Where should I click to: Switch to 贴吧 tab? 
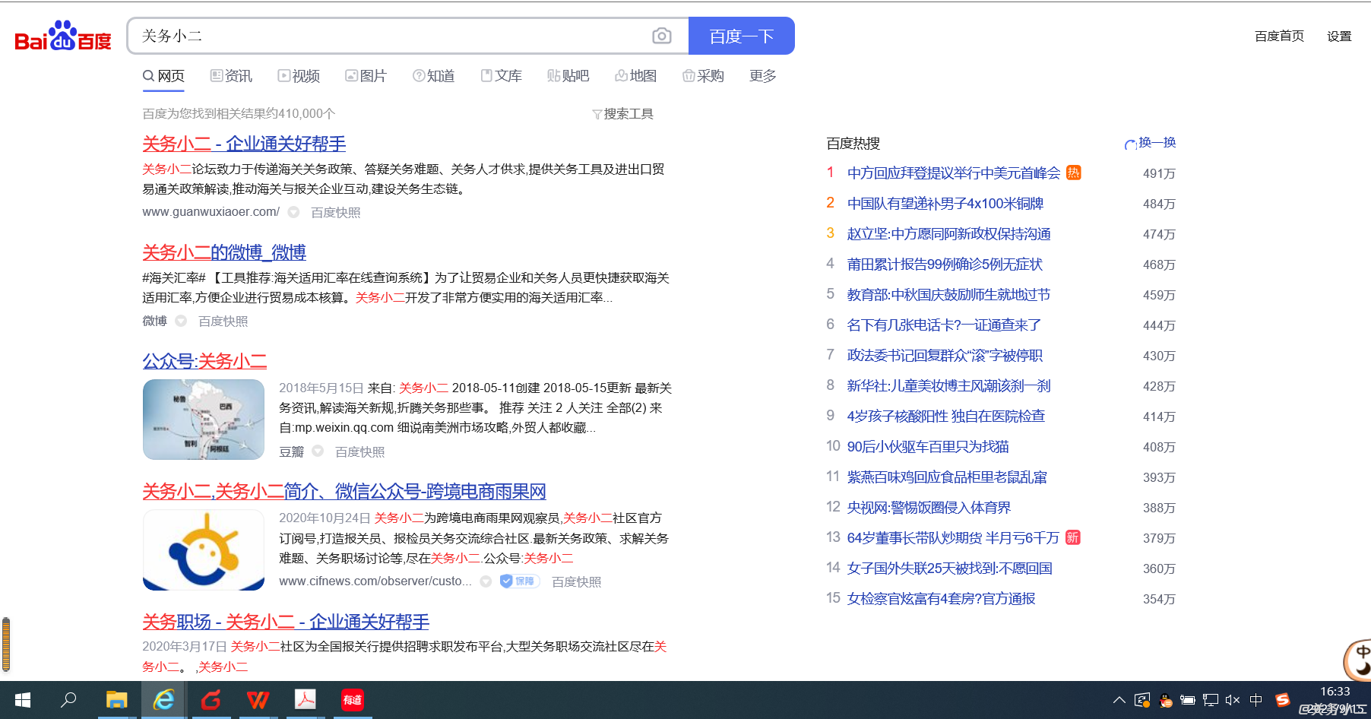coord(568,76)
